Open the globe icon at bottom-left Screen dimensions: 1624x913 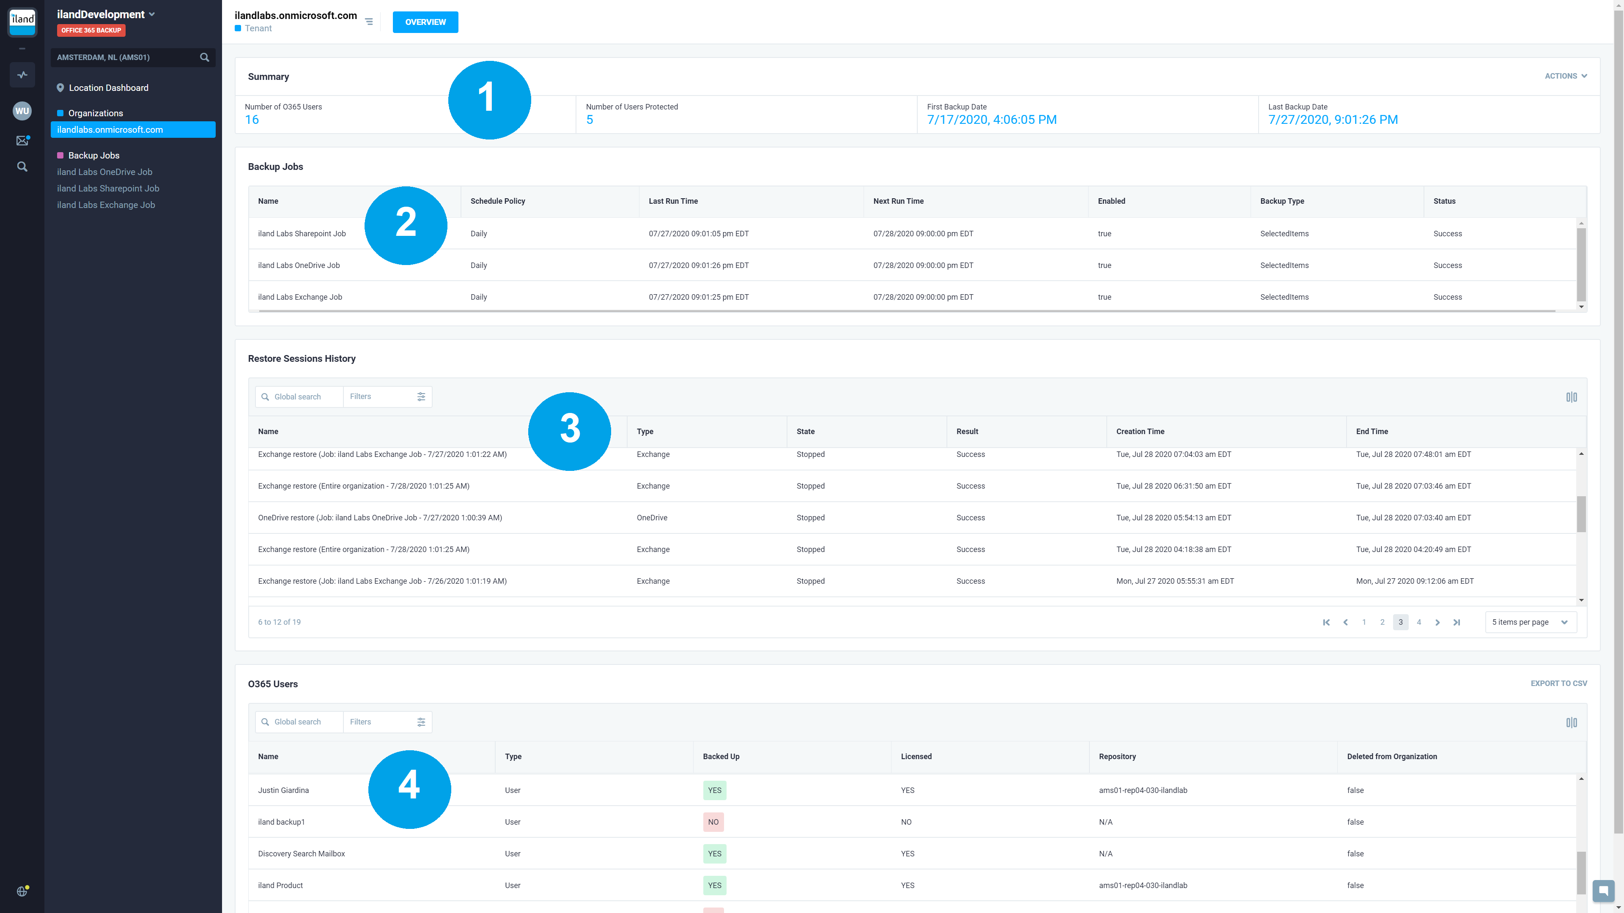(22, 891)
